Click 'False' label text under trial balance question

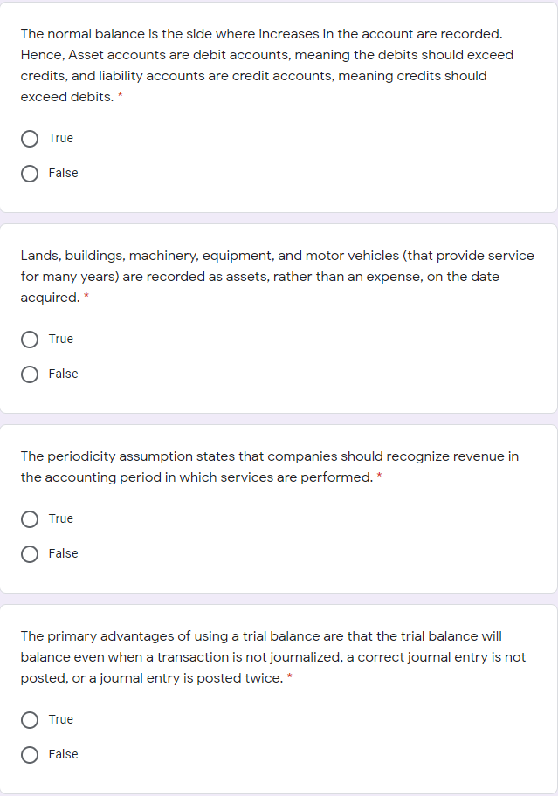point(63,754)
